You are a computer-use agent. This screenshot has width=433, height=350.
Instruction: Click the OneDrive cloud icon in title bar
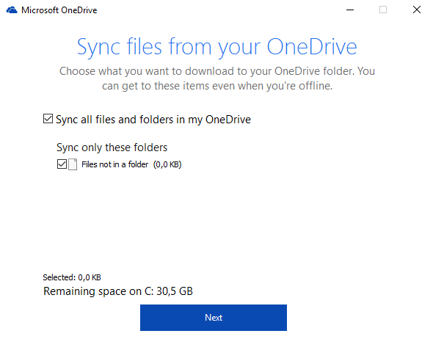(x=12, y=10)
